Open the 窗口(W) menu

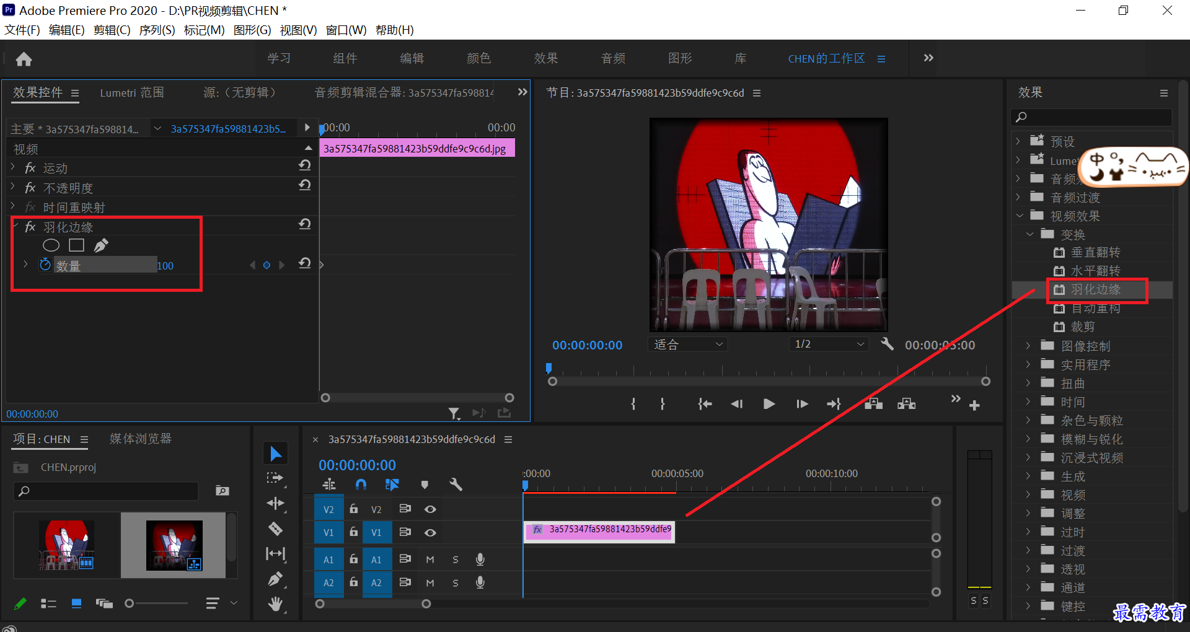[346, 30]
